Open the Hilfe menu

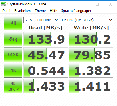tap(54, 11)
